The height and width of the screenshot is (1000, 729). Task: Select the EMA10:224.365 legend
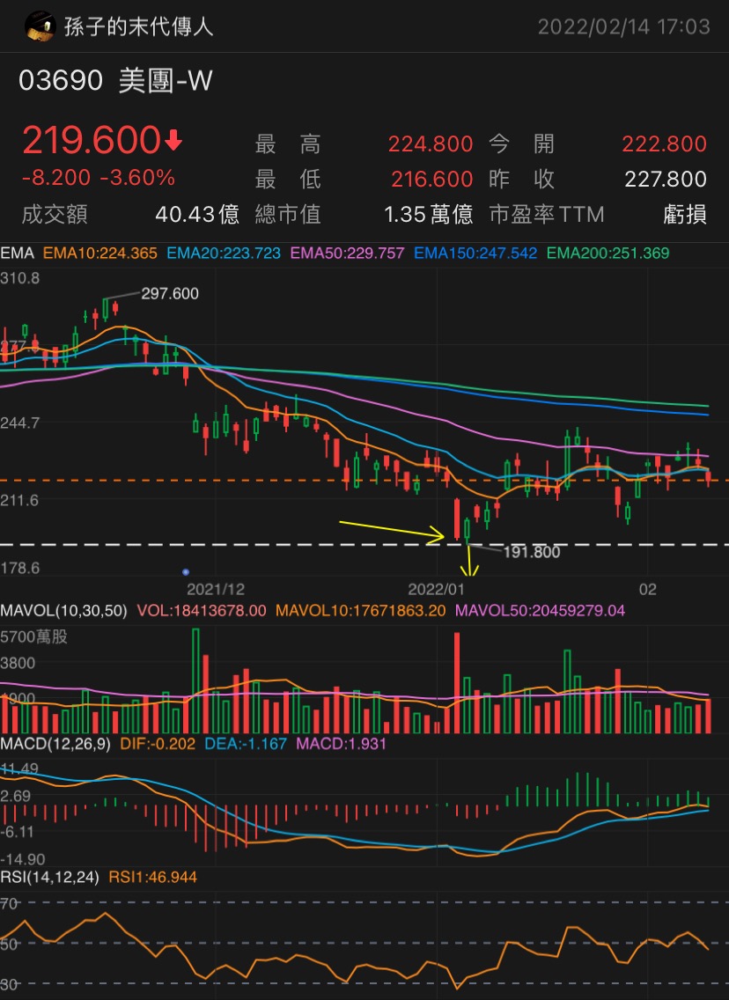(x=100, y=254)
